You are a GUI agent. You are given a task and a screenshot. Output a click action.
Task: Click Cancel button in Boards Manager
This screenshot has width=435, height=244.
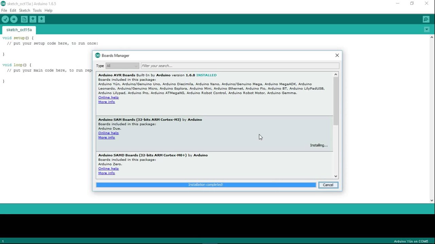(x=328, y=185)
